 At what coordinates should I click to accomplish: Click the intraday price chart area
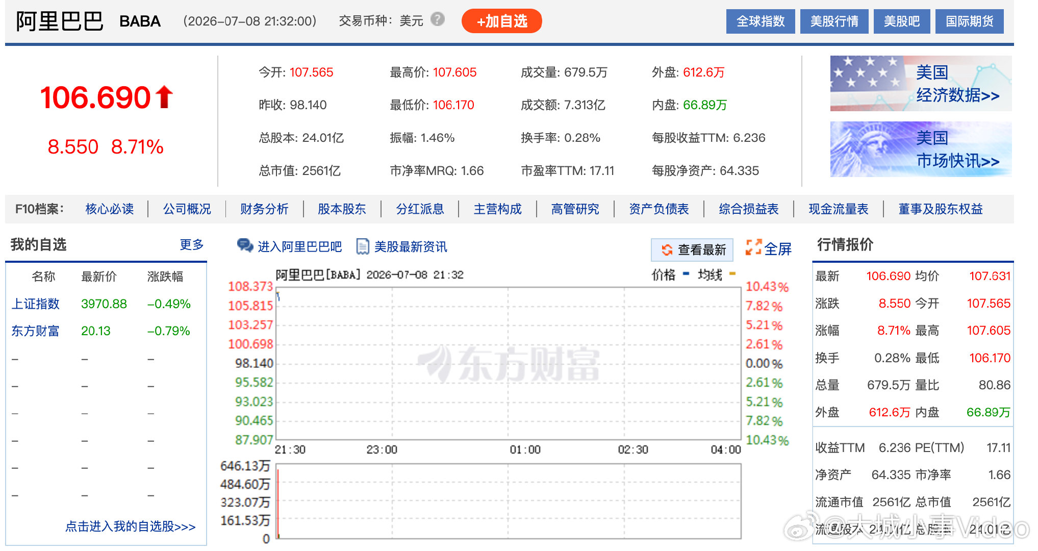(508, 363)
